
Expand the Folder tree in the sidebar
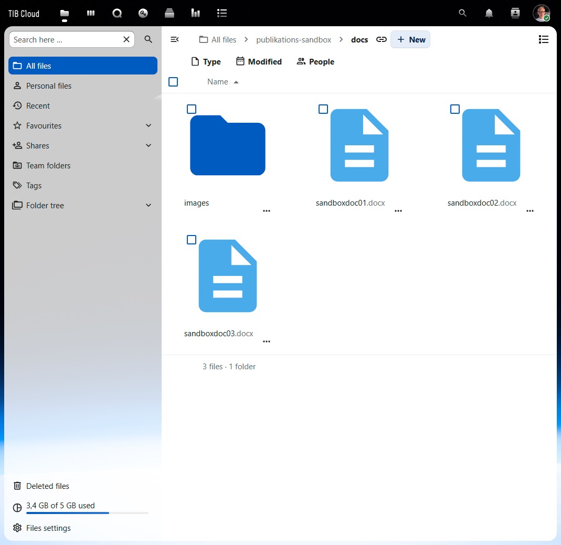(x=148, y=205)
